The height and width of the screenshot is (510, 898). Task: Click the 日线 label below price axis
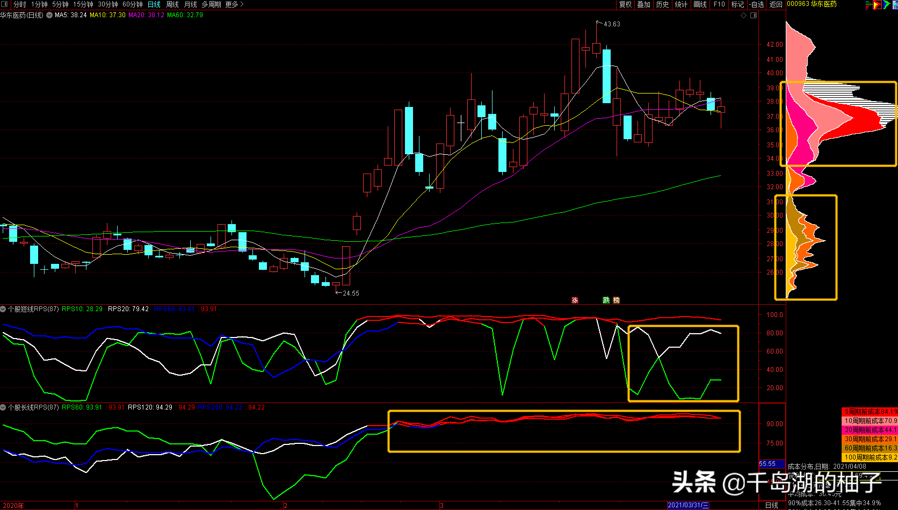pyautogui.click(x=772, y=505)
